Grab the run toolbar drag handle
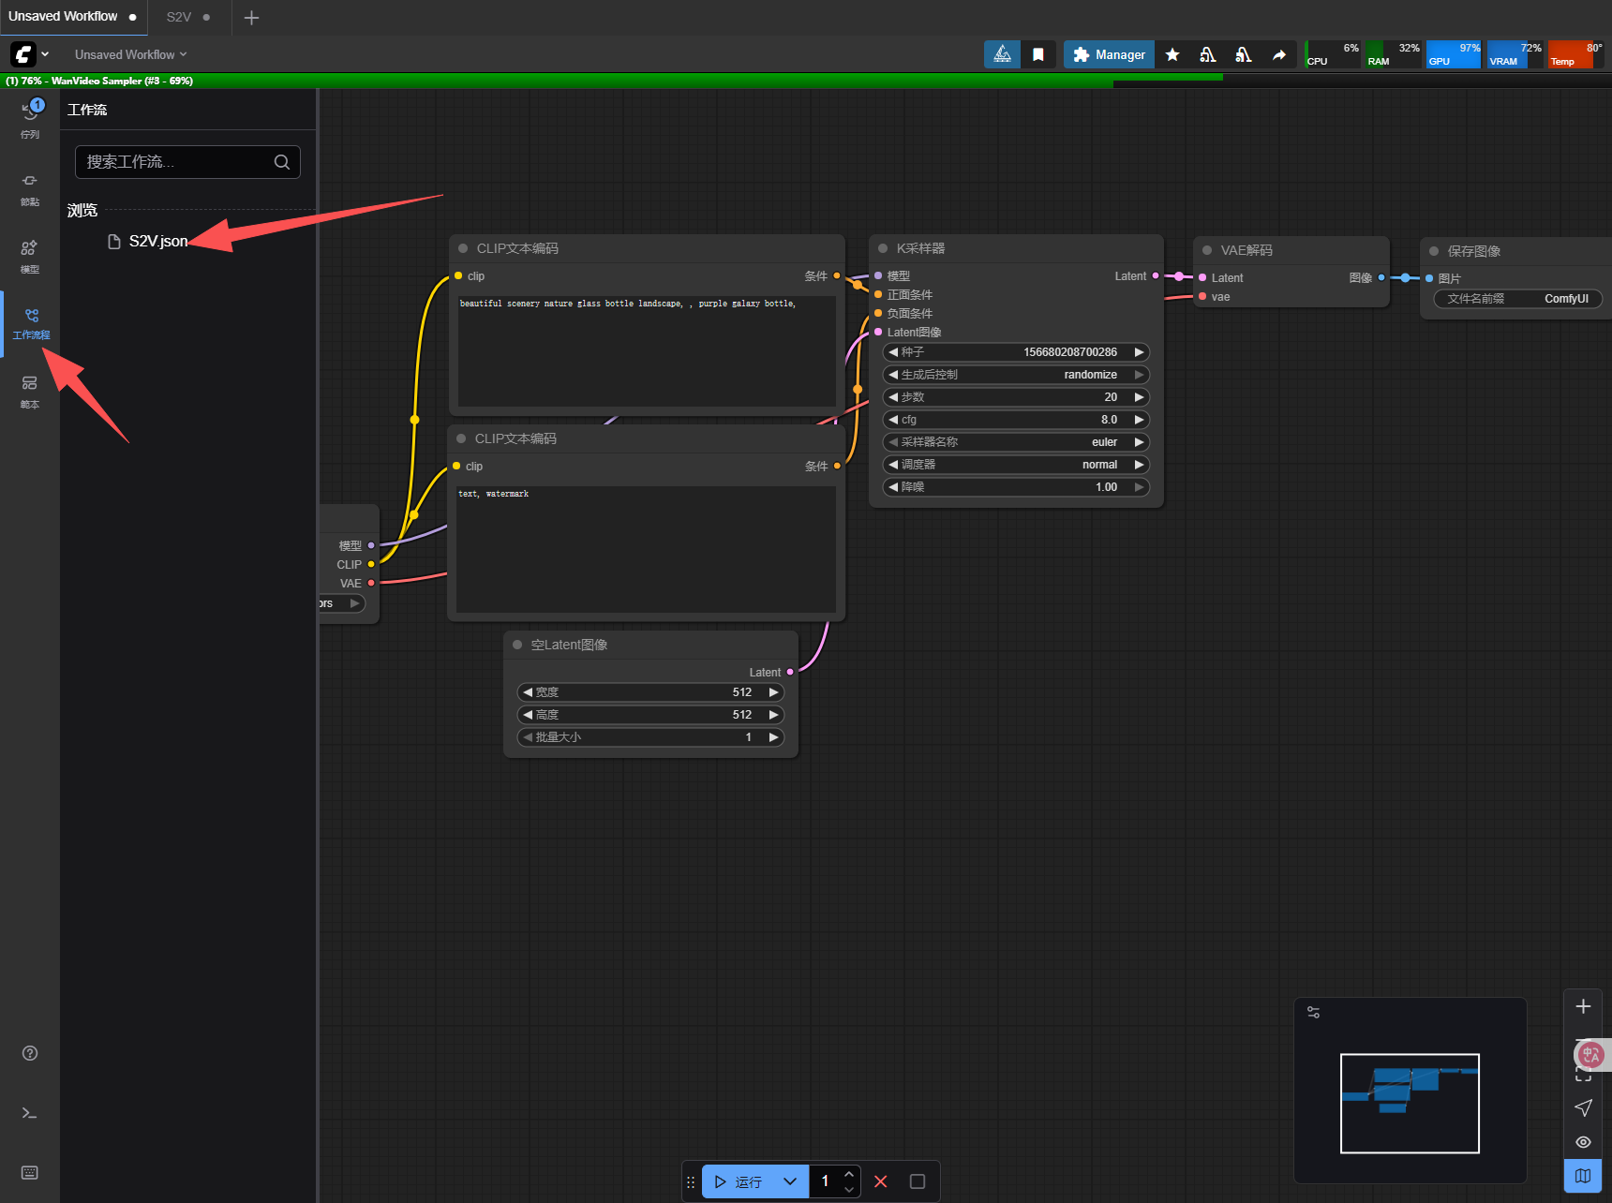 click(691, 1182)
